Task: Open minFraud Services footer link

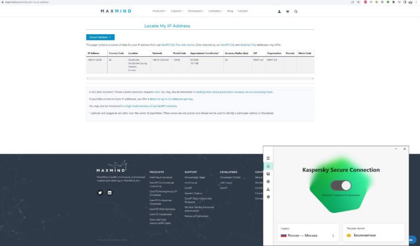Action: 161,177
